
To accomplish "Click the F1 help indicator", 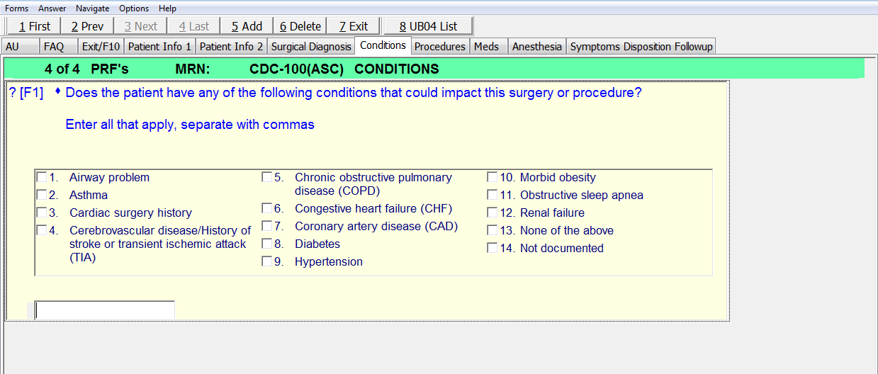I will (x=31, y=93).
